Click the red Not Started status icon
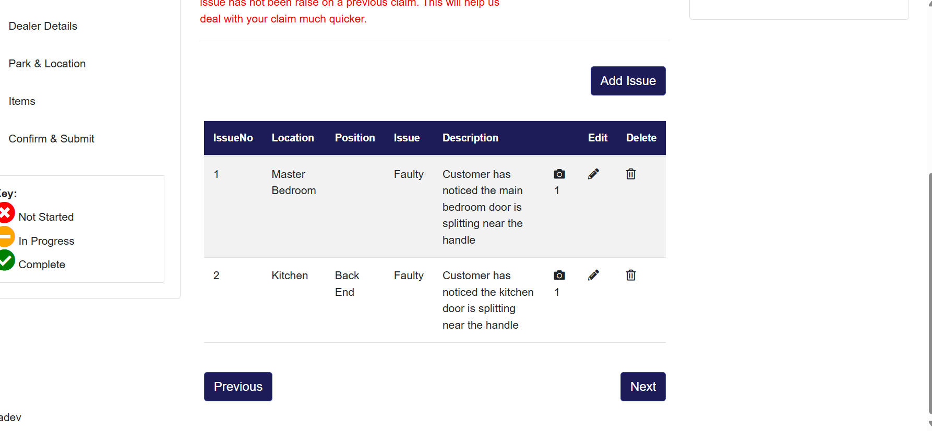Screen dimensions: 932x431 click(6, 213)
